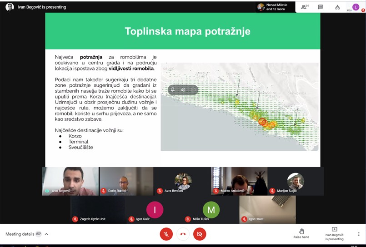Click the presenter avatar in top-left header
The width and height of the screenshot is (366, 247).
tap(10, 7)
